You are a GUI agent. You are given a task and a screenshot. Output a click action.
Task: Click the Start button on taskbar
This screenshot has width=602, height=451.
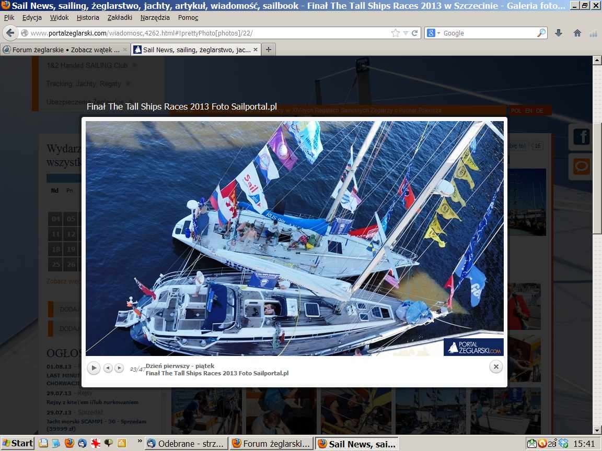click(17, 443)
